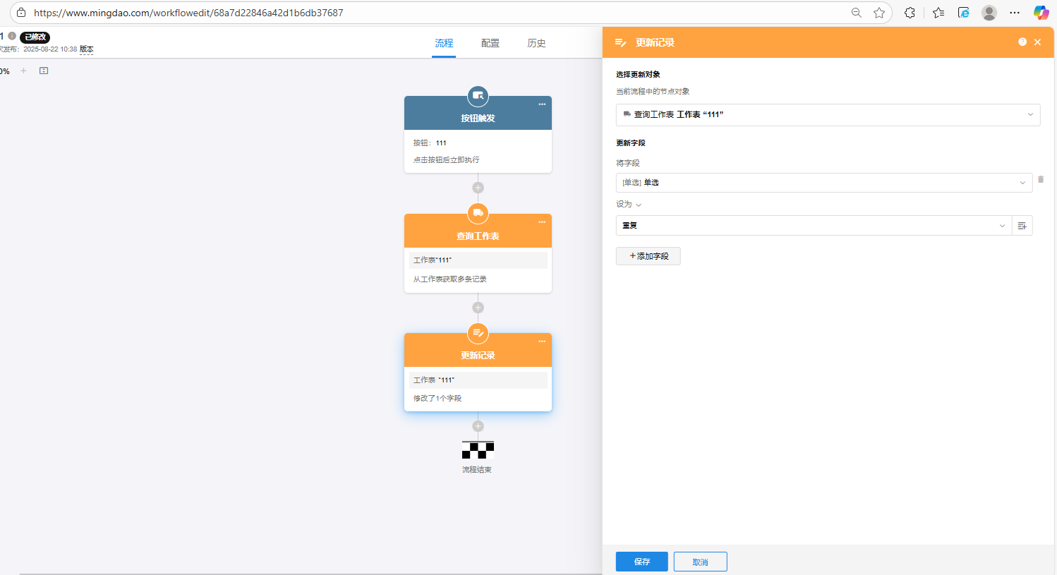This screenshot has height=575, width=1057.
Task: Add a node after 按钮触发
Action: point(478,188)
